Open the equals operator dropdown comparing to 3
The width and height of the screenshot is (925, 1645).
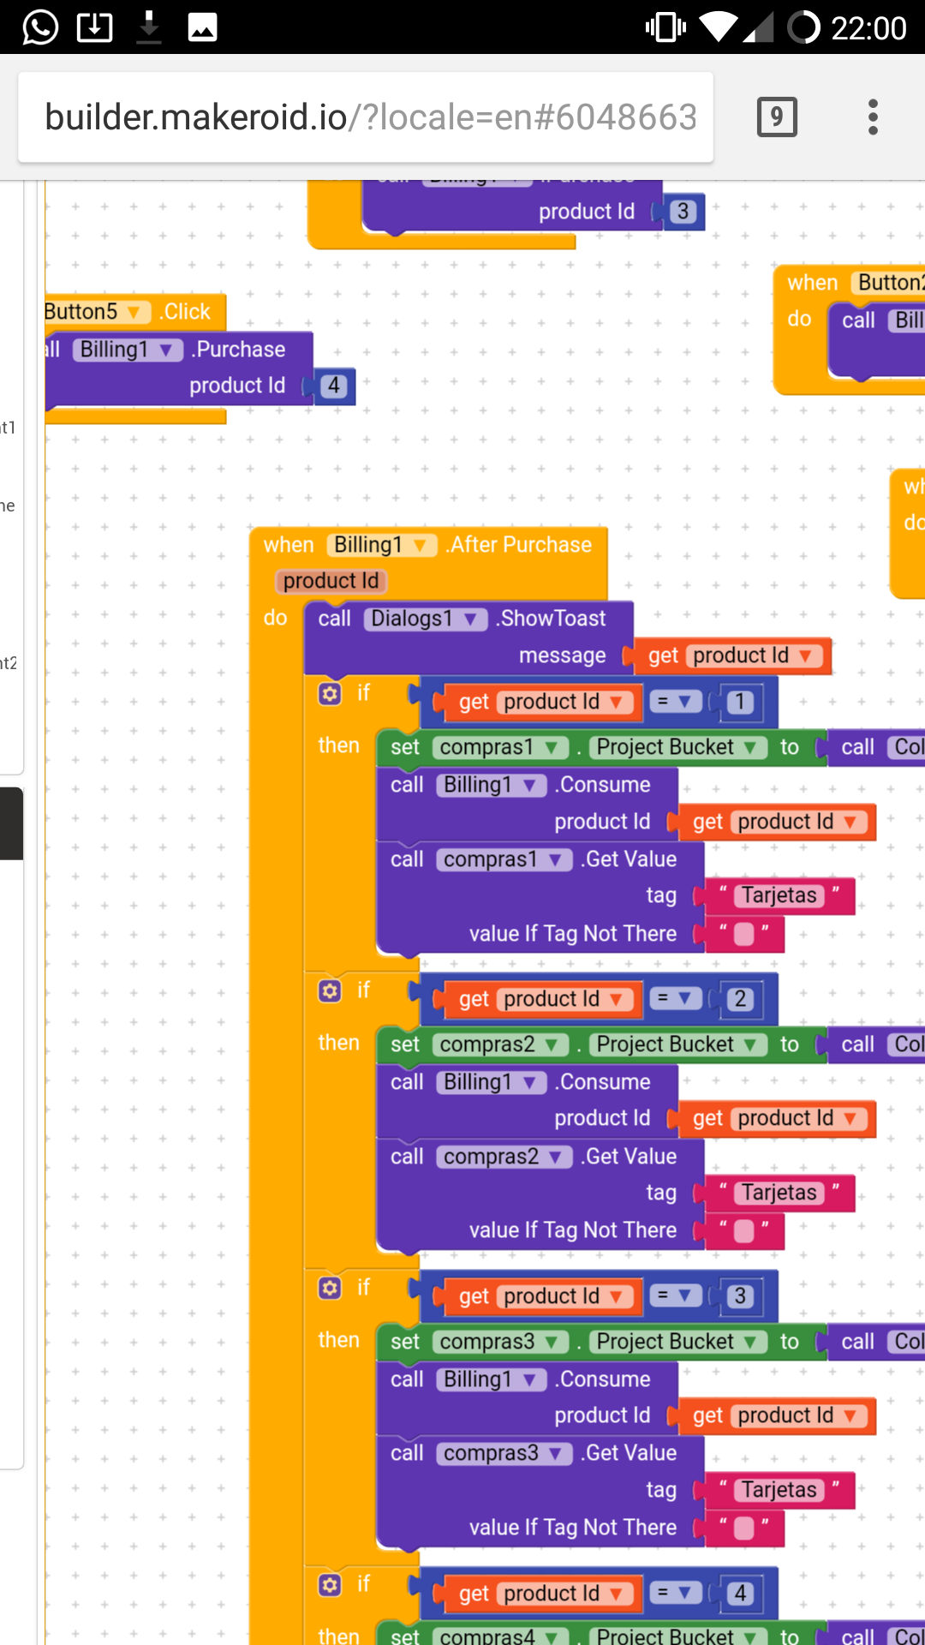[676, 1295]
